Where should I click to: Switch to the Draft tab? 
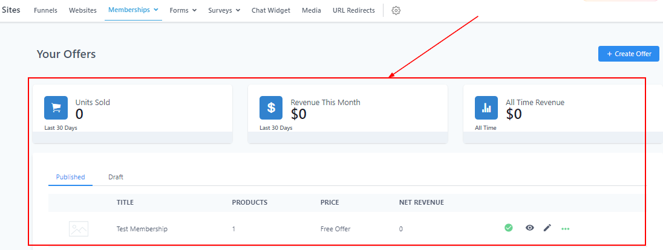point(116,177)
